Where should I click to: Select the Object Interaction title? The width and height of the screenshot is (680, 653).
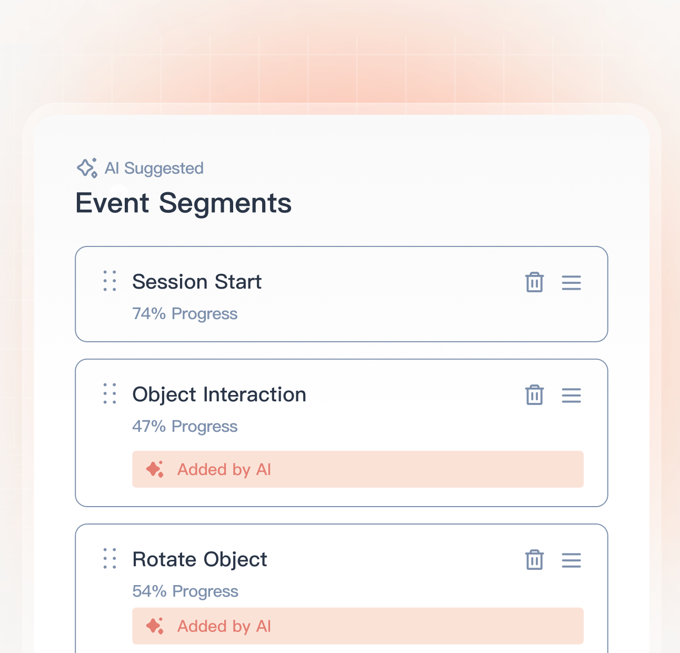click(x=219, y=394)
